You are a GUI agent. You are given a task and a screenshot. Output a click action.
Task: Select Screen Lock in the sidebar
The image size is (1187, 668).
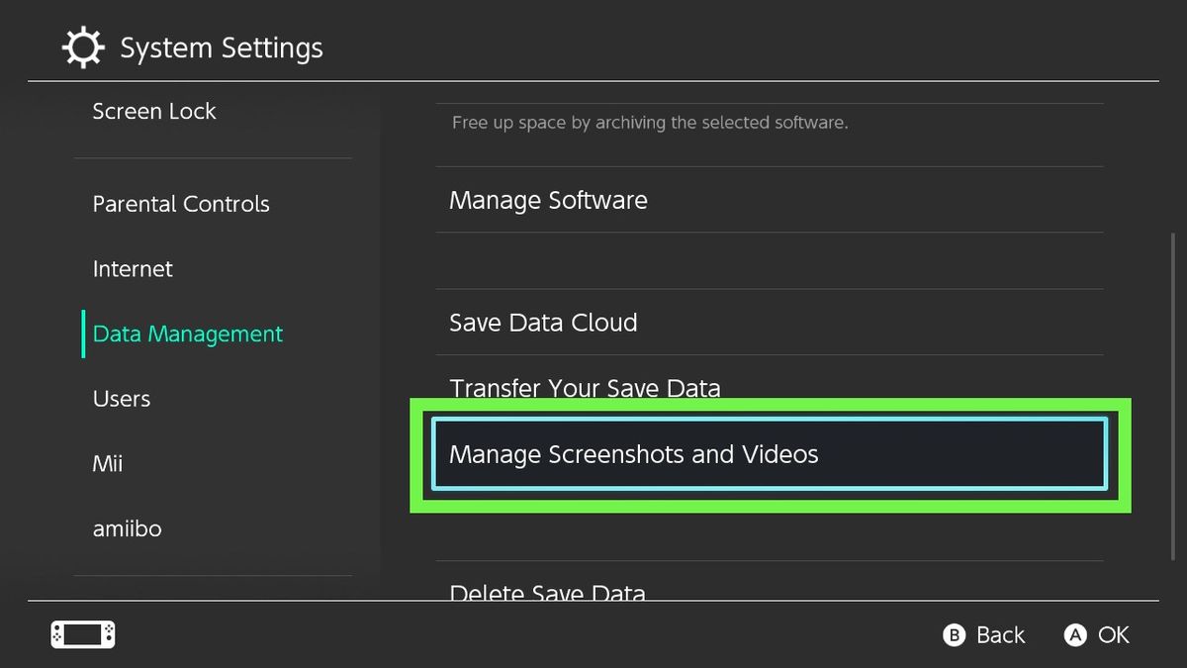[x=153, y=111]
